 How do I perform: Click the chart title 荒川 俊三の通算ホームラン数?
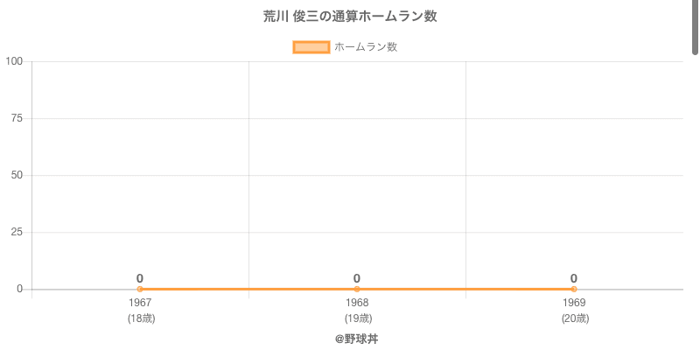click(350, 17)
